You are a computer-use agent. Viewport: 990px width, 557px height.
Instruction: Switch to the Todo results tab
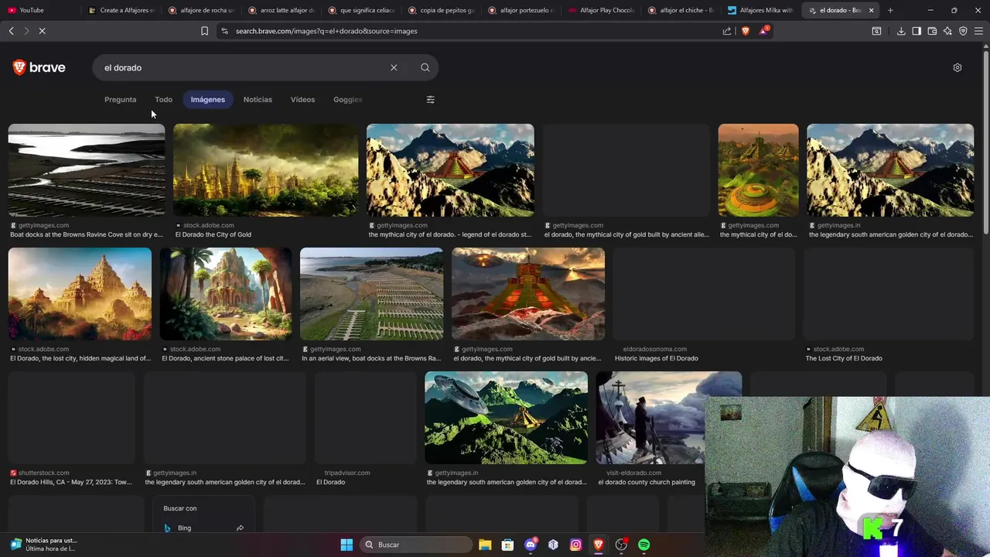(x=163, y=99)
